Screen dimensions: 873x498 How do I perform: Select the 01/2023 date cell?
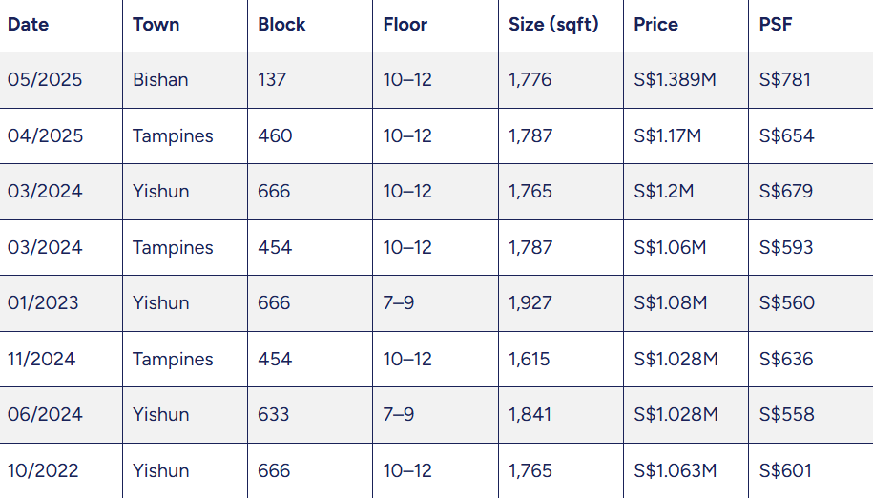[43, 303]
